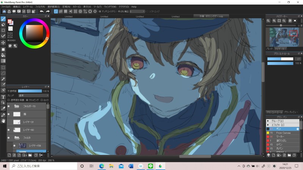Fit canvas to window in Navigator
303x170 pixels.
click(x=279, y=21)
